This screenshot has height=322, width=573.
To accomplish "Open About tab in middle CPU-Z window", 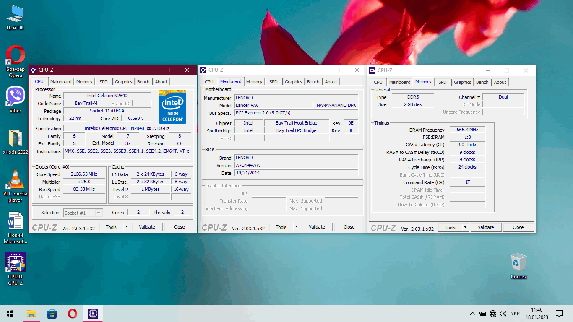I will 331,82.
